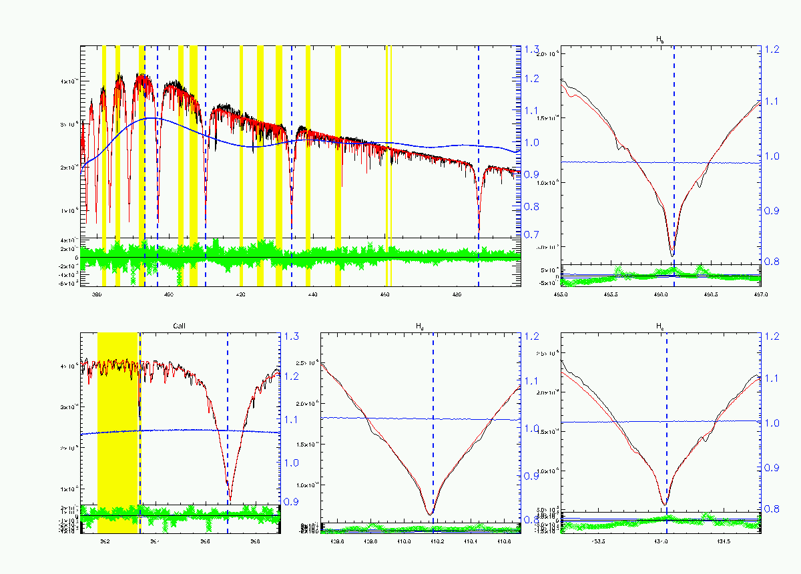
Task: Click blue 1.2 label on Hb panel axis
Action: pyautogui.click(x=772, y=49)
